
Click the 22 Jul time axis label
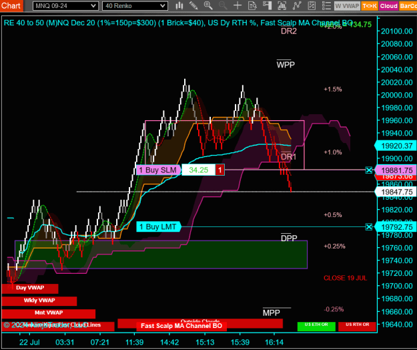tap(29, 342)
